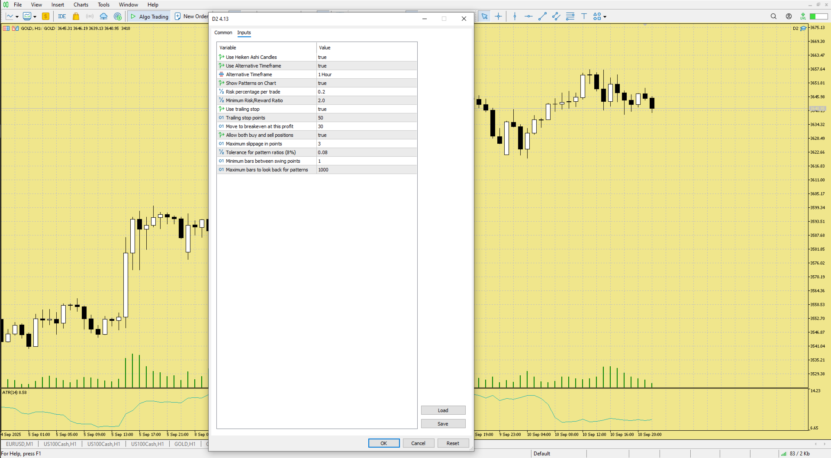
Task: Click the Signals broadcast icon
Action: coord(90,16)
